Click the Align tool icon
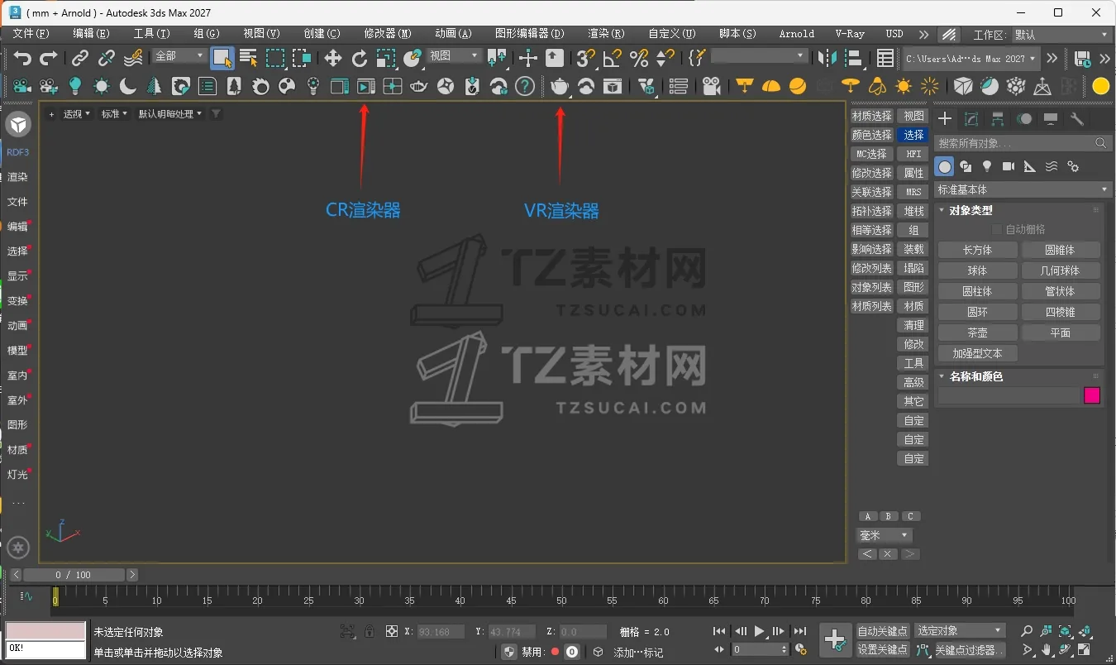 click(854, 57)
